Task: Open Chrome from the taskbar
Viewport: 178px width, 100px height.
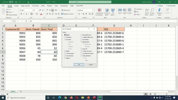Action: (x=65, y=97)
